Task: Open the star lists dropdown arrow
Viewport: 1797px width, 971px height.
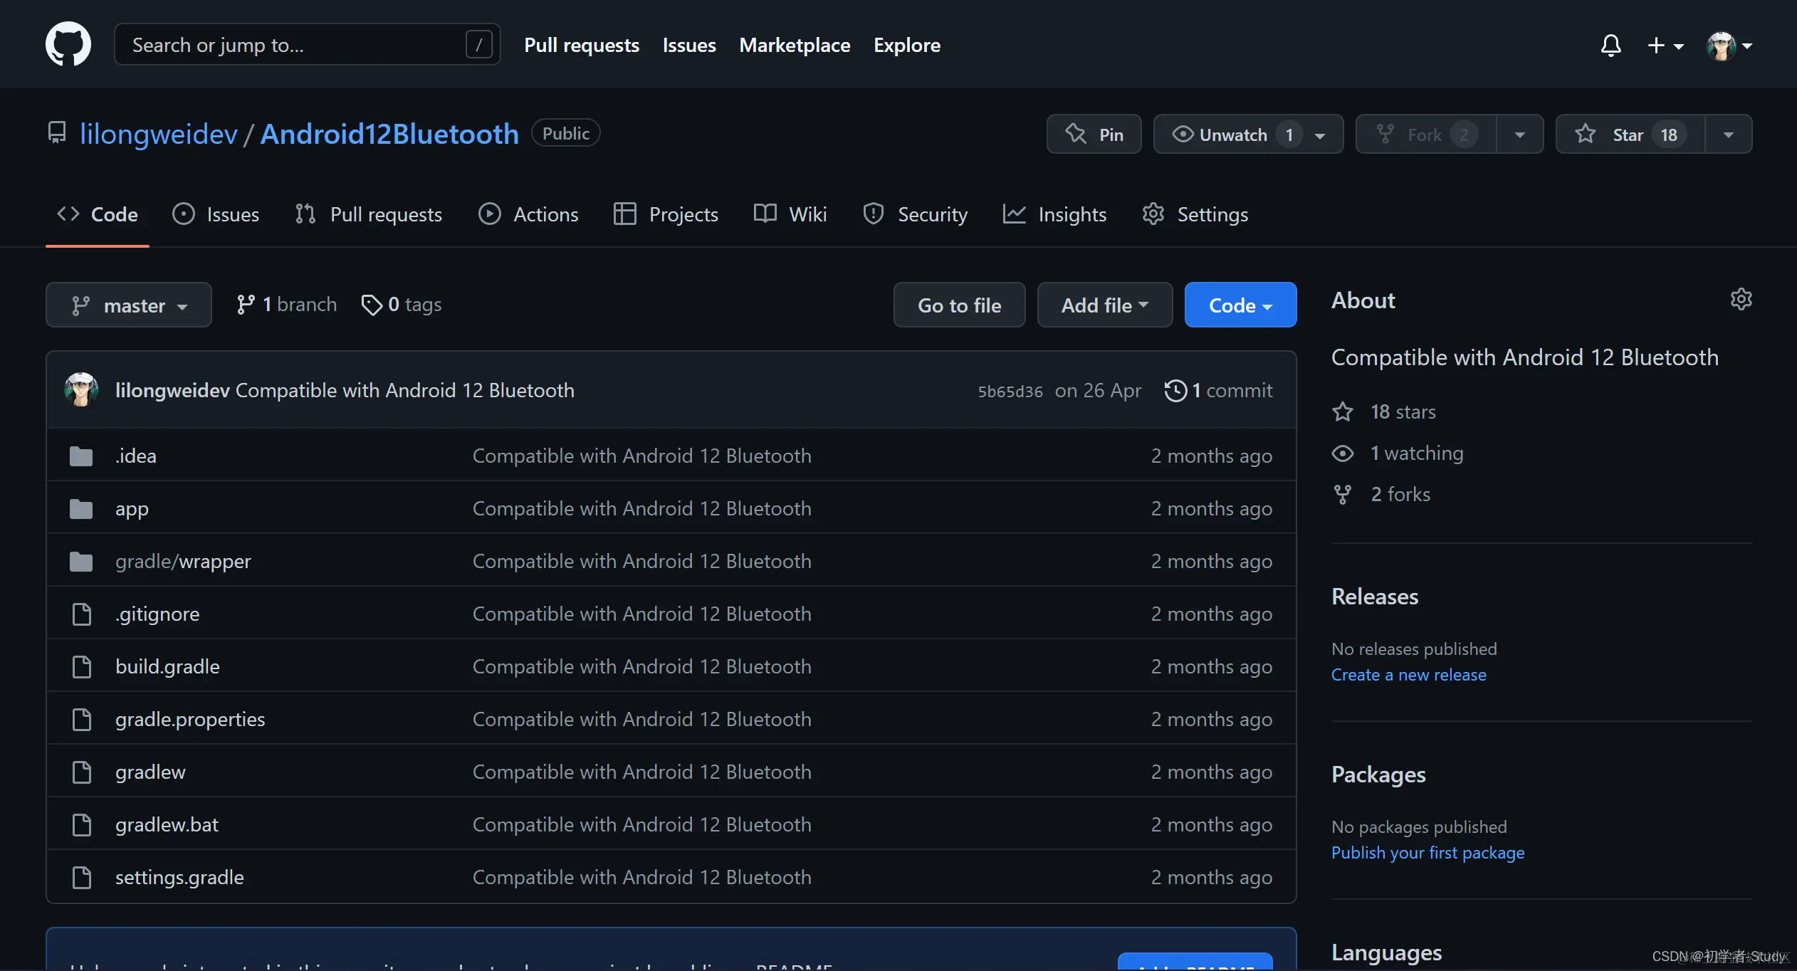Action: [x=1728, y=134]
